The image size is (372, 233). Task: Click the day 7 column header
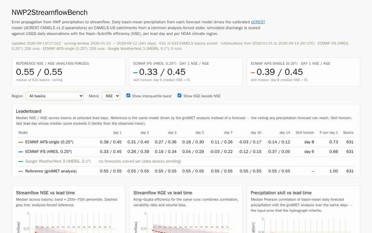(x=228, y=133)
